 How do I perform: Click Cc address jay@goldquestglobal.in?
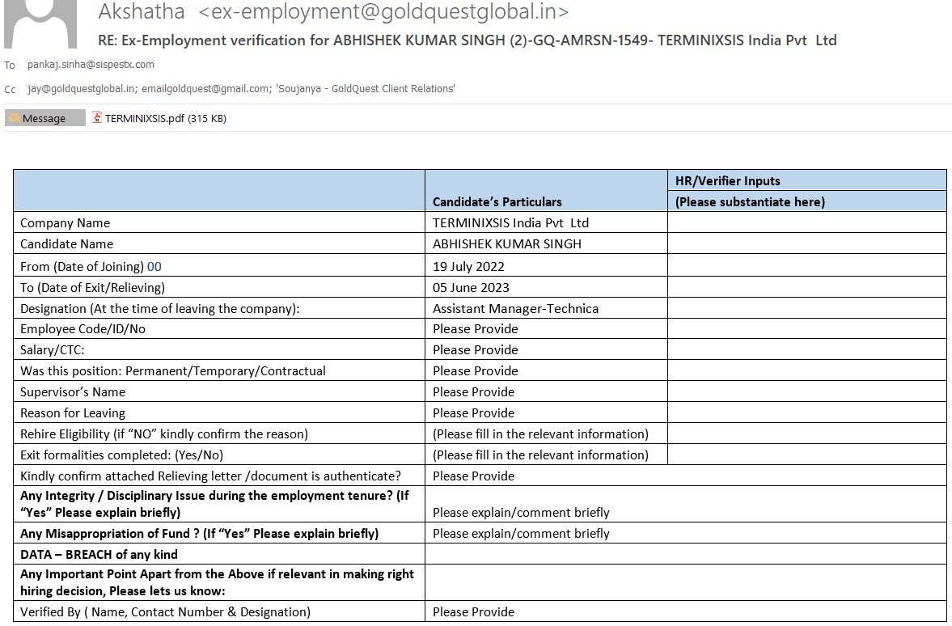tap(82, 89)
